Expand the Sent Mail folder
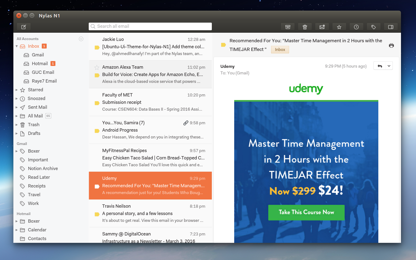Viewport: 416px width, 260px height. [17, 107]
